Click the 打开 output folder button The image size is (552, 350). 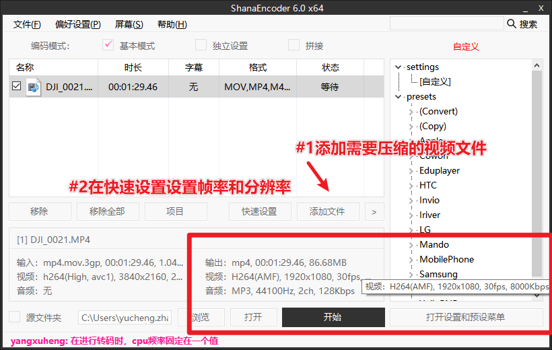click(x=254, y=317)
